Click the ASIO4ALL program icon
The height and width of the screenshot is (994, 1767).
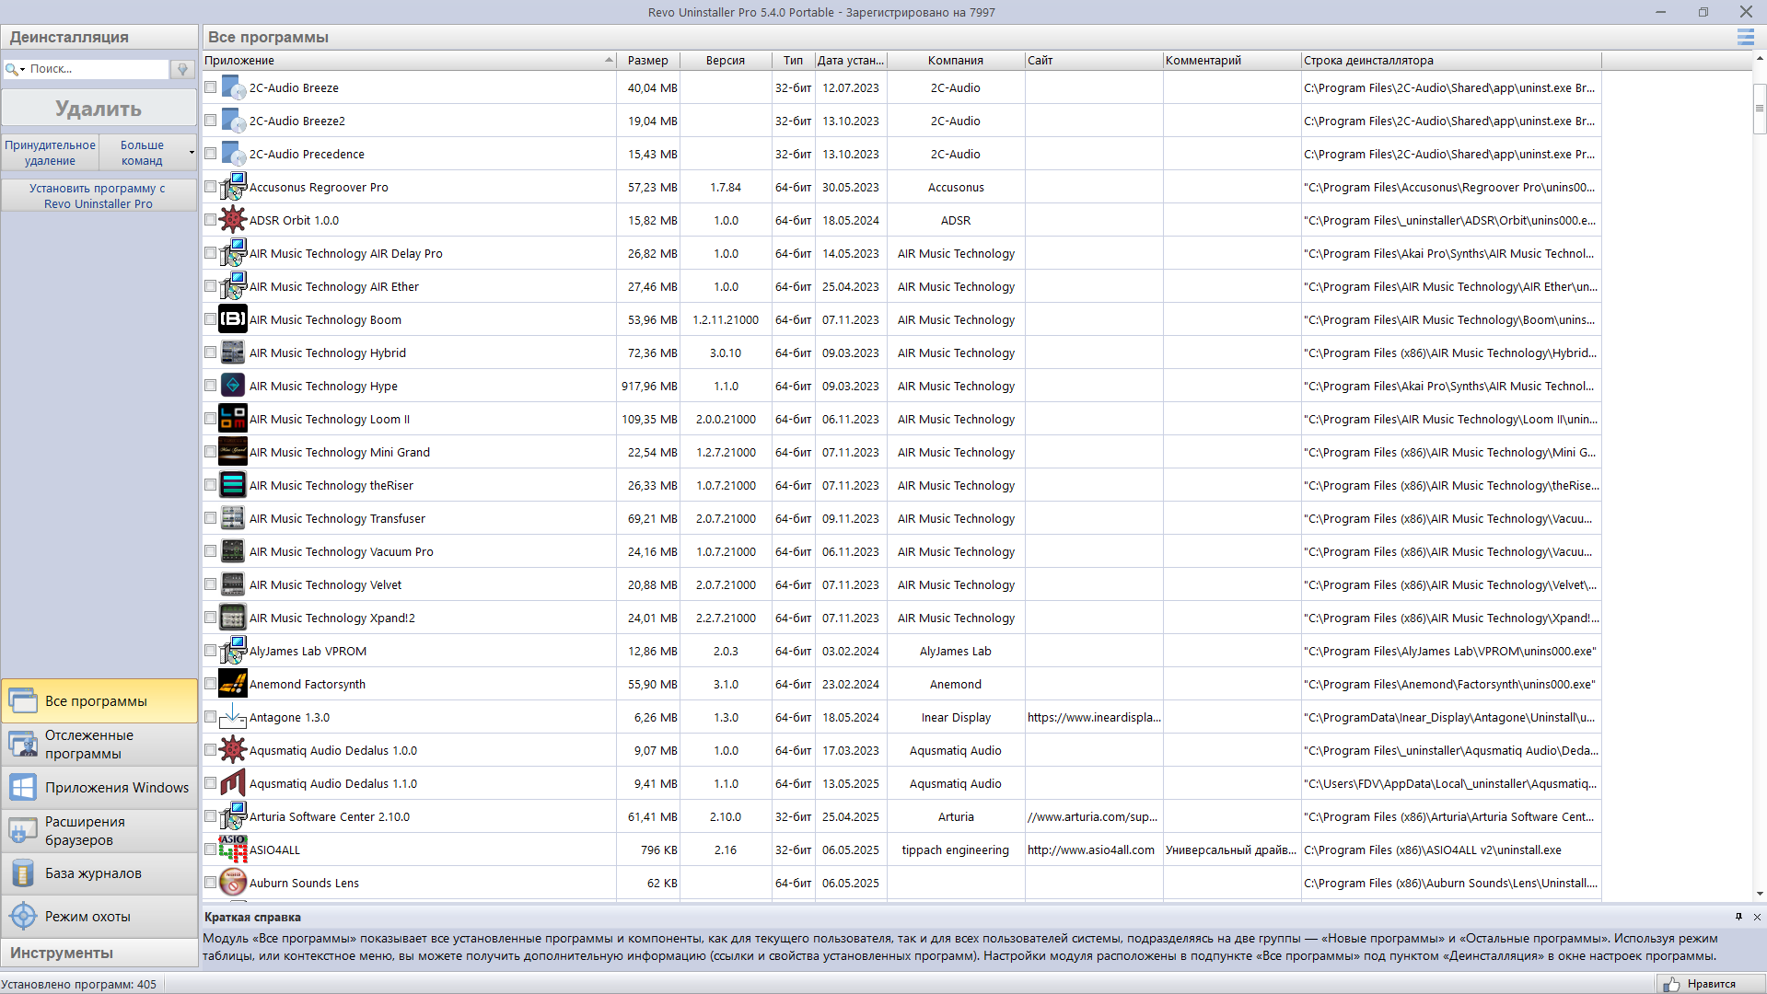232,849
